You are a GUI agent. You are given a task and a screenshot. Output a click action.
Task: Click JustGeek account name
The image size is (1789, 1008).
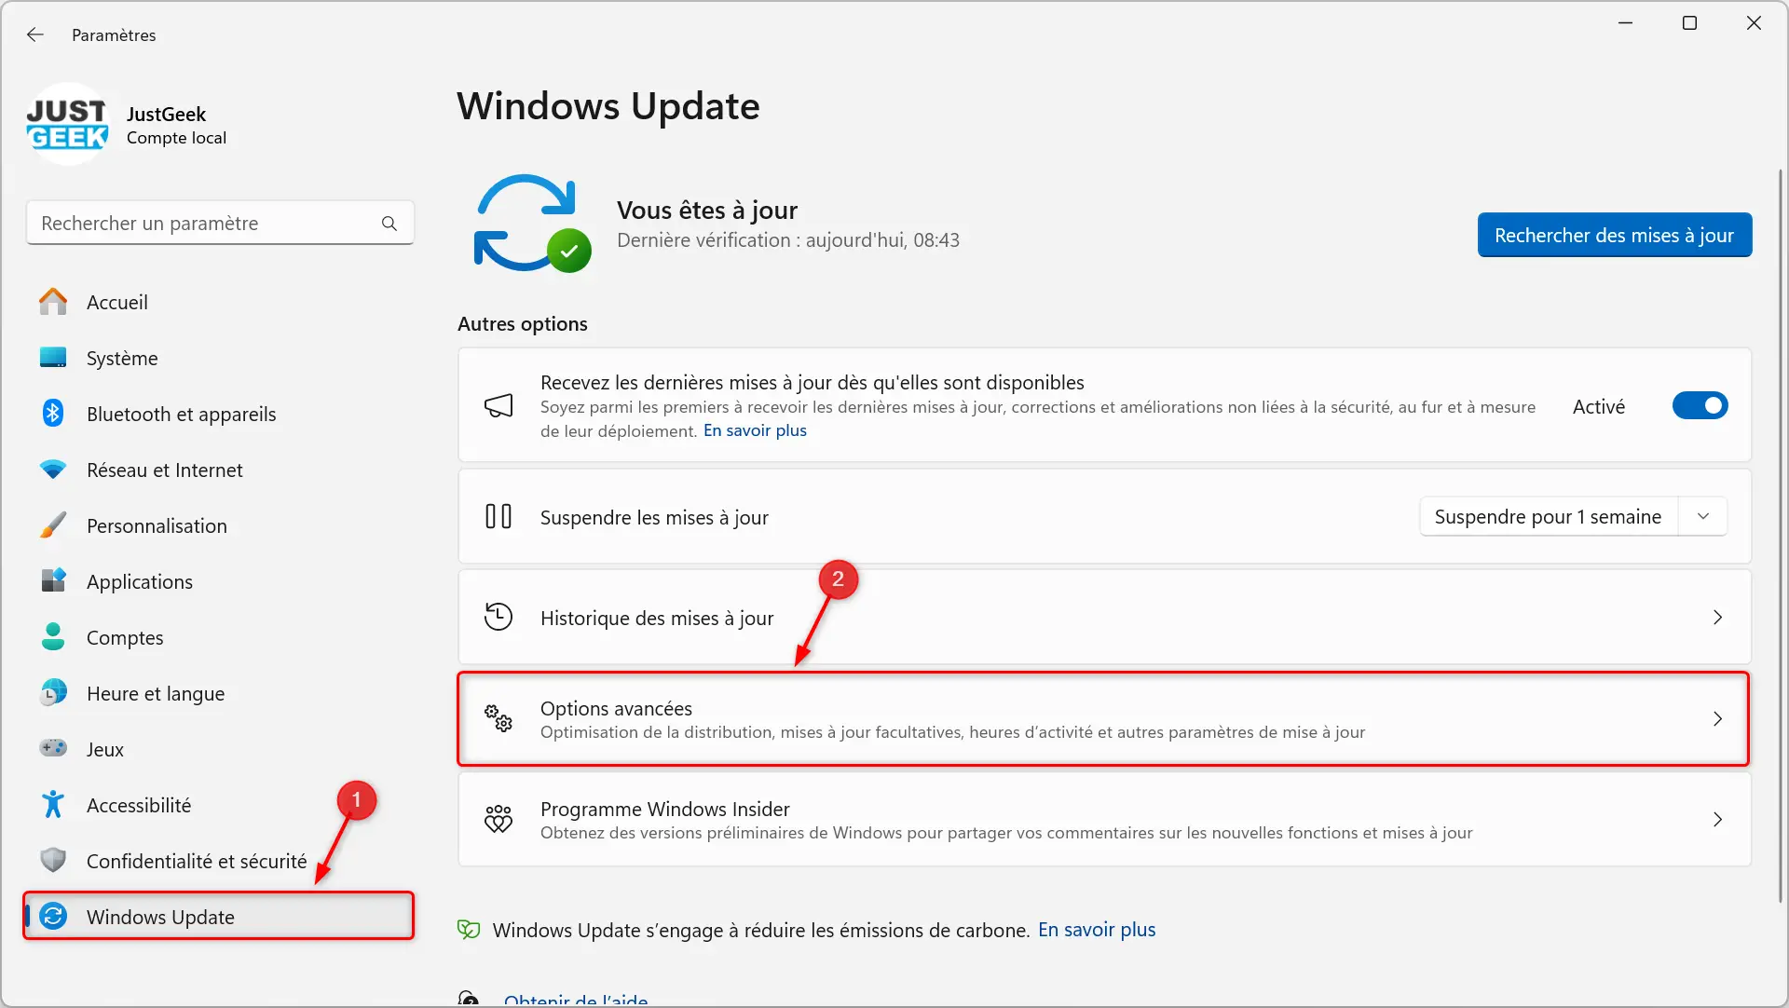tap(166, 114)
